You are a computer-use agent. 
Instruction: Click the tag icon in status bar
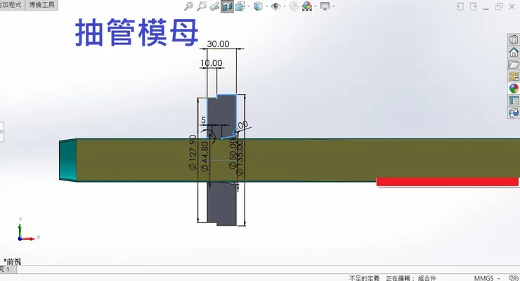point(514,277)
